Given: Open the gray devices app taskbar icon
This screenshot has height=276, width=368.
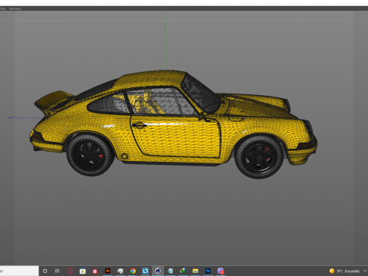Looking at the screenshot, I should point(120,271).
